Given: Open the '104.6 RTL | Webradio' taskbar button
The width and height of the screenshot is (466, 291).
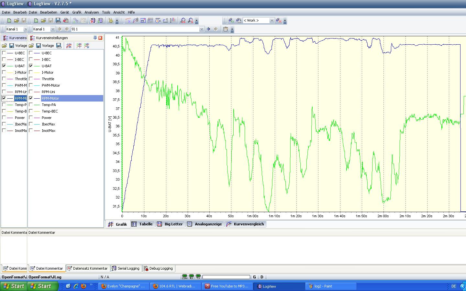Looking at the screenshot, I should point(175,286).
